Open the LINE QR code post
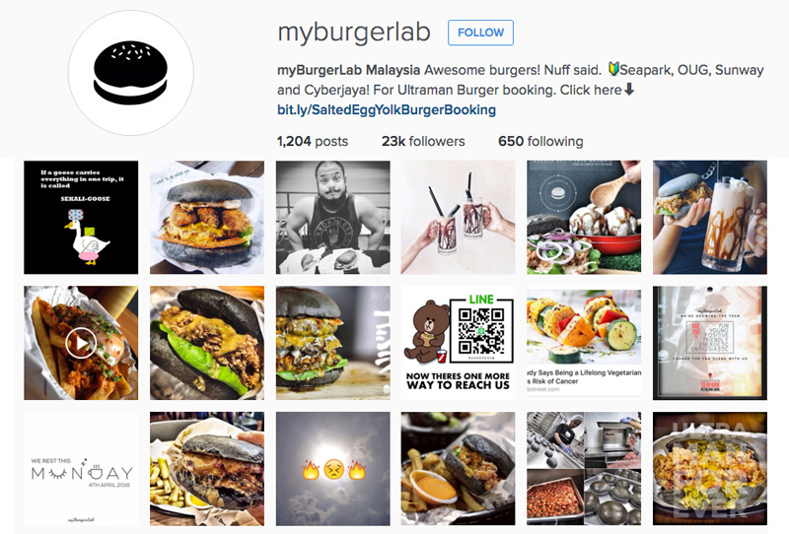789x534 pixels. 458,343
